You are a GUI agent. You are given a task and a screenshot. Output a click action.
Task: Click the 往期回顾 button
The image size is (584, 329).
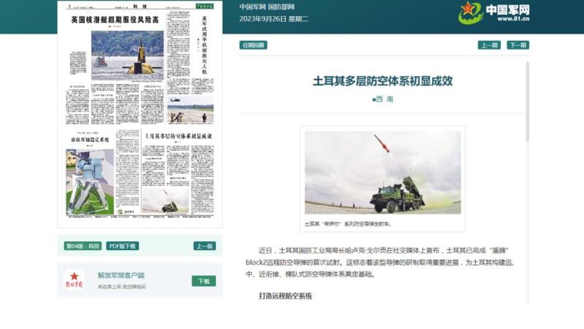click(253, 45)
